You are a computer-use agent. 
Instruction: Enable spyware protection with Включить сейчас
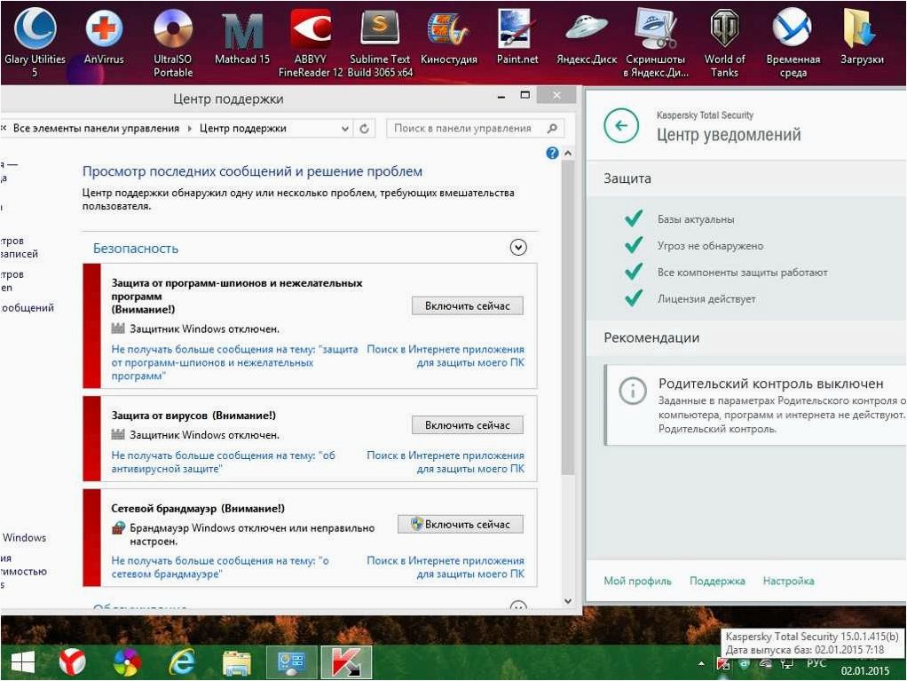click(x=468, y=306)
